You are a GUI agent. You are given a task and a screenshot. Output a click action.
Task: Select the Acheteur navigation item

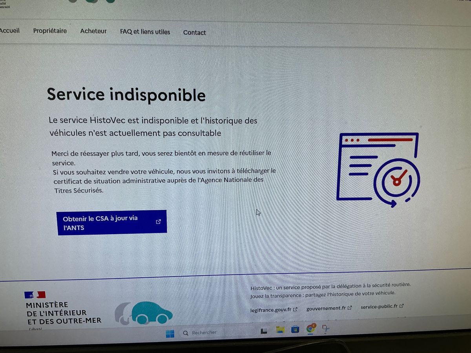[x=93, y=31]
